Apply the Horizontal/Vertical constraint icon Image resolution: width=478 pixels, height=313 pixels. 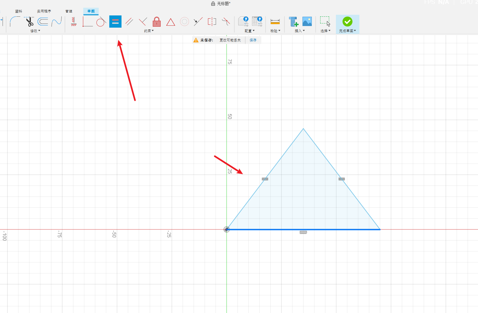point(74,22)
